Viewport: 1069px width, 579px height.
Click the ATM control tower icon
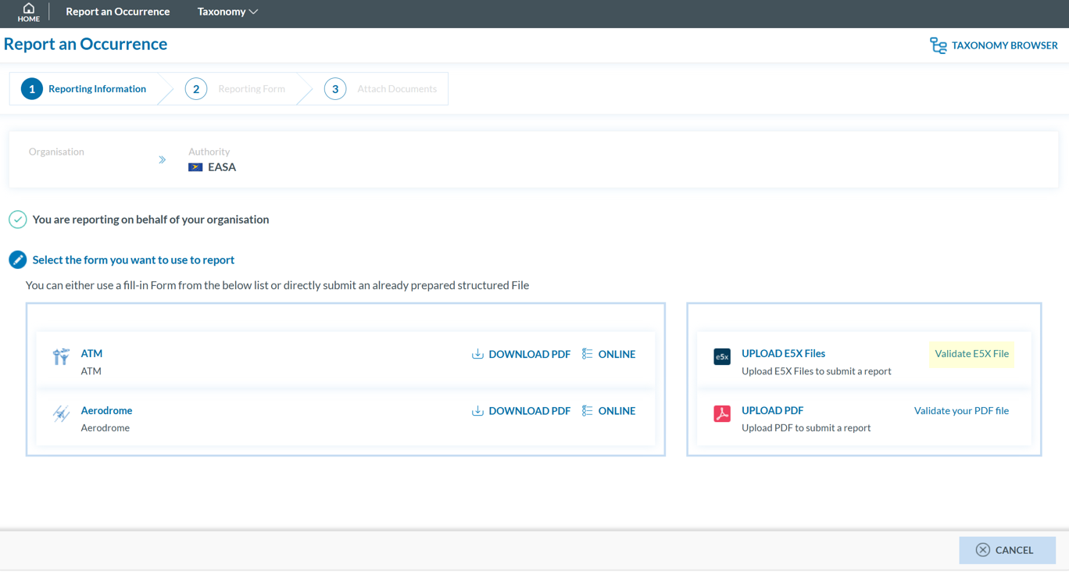coord(61,357)
